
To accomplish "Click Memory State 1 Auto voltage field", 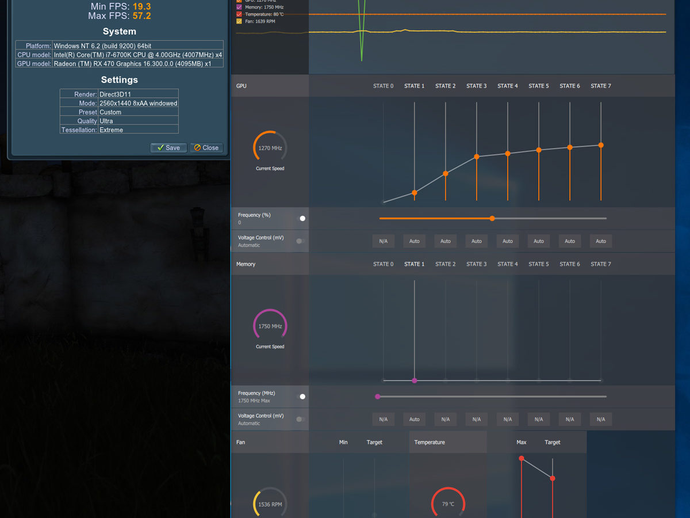I will click(415, 420).
